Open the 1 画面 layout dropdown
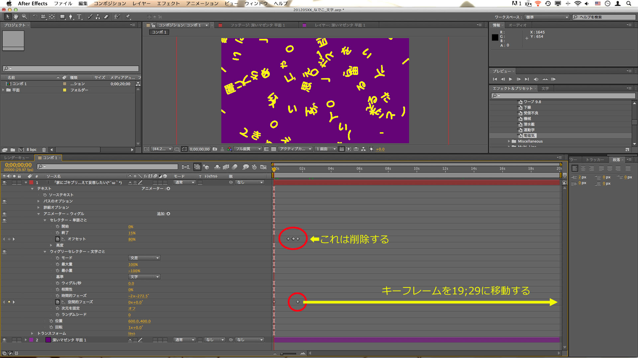This screenshot has width=638, height=358. pos(326,149)
